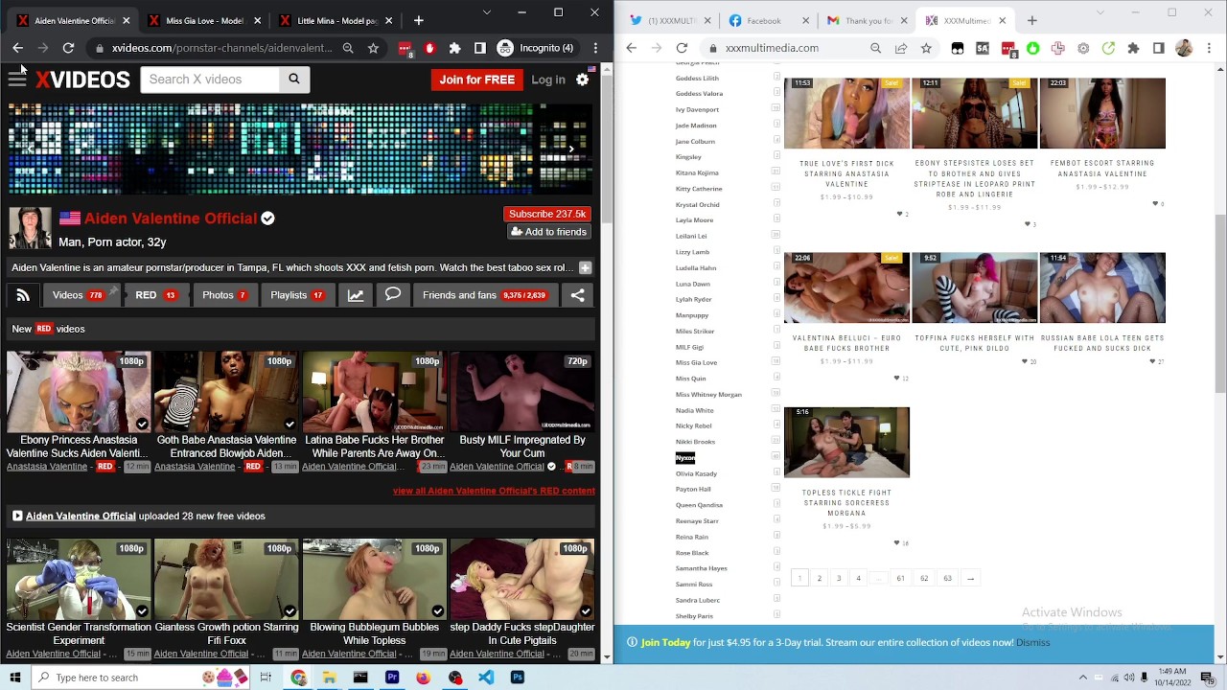Click the heart favorite under the Sorceress Morgana listing
1227x690 pixels.
(894, 542)
